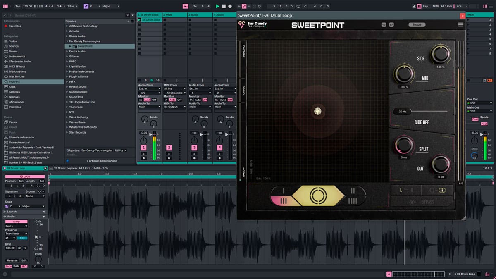Reset the SweetPoint plugin settings
Viewport: 496px width, 279px height.
tap(417, 25)
